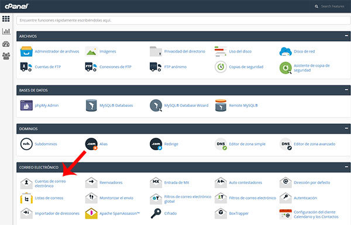
Task: Click the cPanel logo
Action: [x=17, y=6]
